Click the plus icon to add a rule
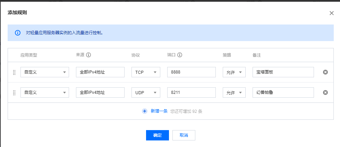The image size is (340, 147). pyautogui.click(x=145, y=111)
